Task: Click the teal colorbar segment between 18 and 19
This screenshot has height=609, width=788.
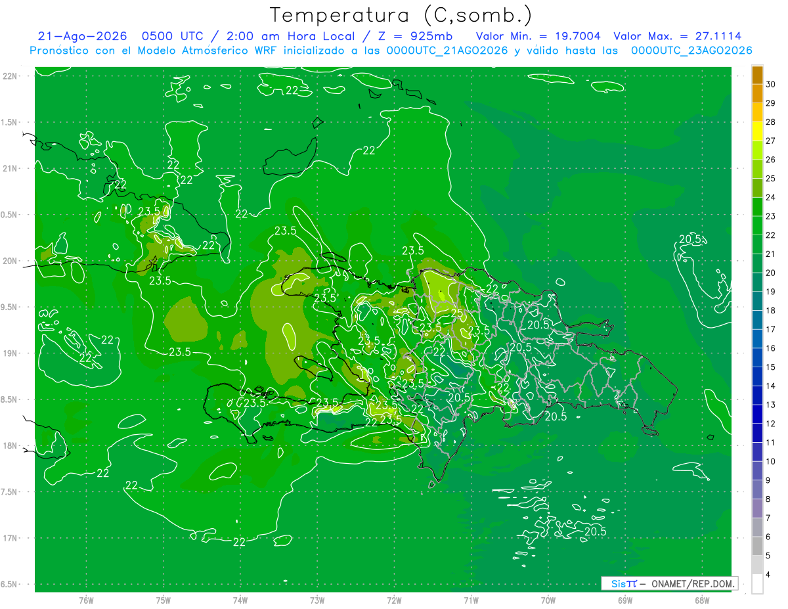Action: coord(757,302)
